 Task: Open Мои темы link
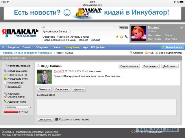[171, 39]
